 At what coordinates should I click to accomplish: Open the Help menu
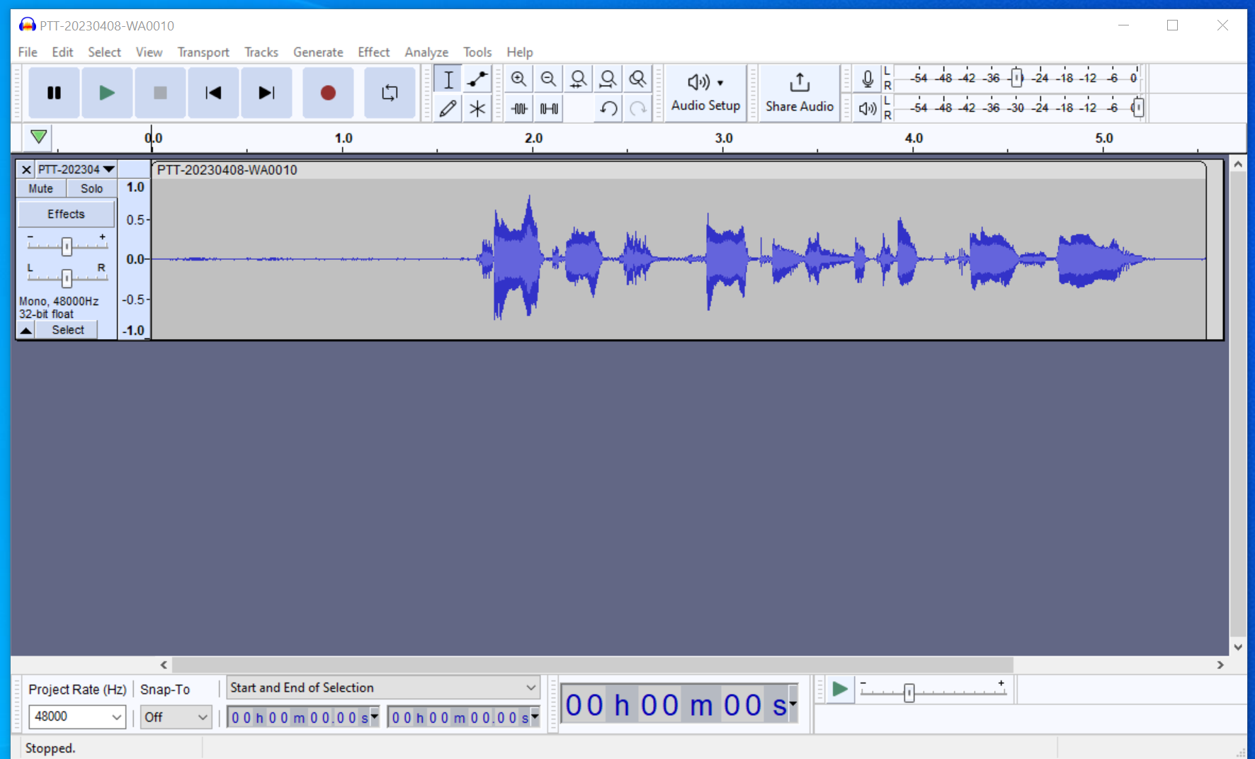pos(519,52)
